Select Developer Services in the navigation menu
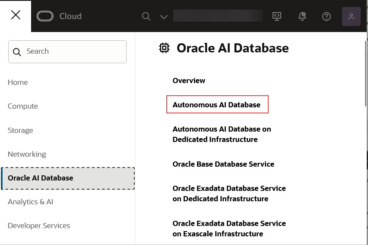368x245 pixels. click(39, 226)
